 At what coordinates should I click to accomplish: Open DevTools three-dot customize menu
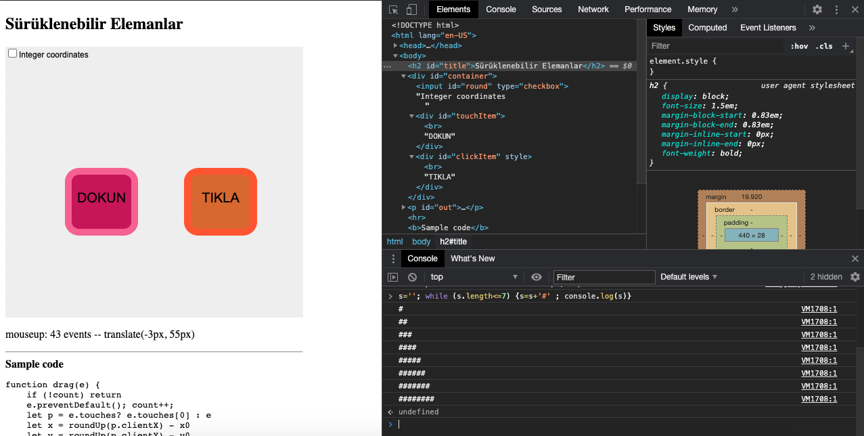pos(836,9)
